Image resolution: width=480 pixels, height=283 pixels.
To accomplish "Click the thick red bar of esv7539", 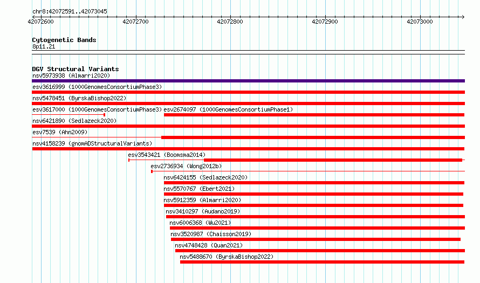I will (x=313, y=137).
